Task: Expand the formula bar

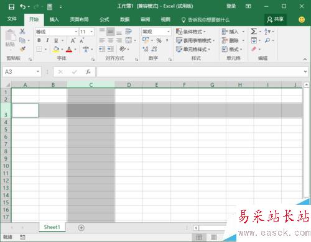Action: pyautogui.click(x=305, y=71)
